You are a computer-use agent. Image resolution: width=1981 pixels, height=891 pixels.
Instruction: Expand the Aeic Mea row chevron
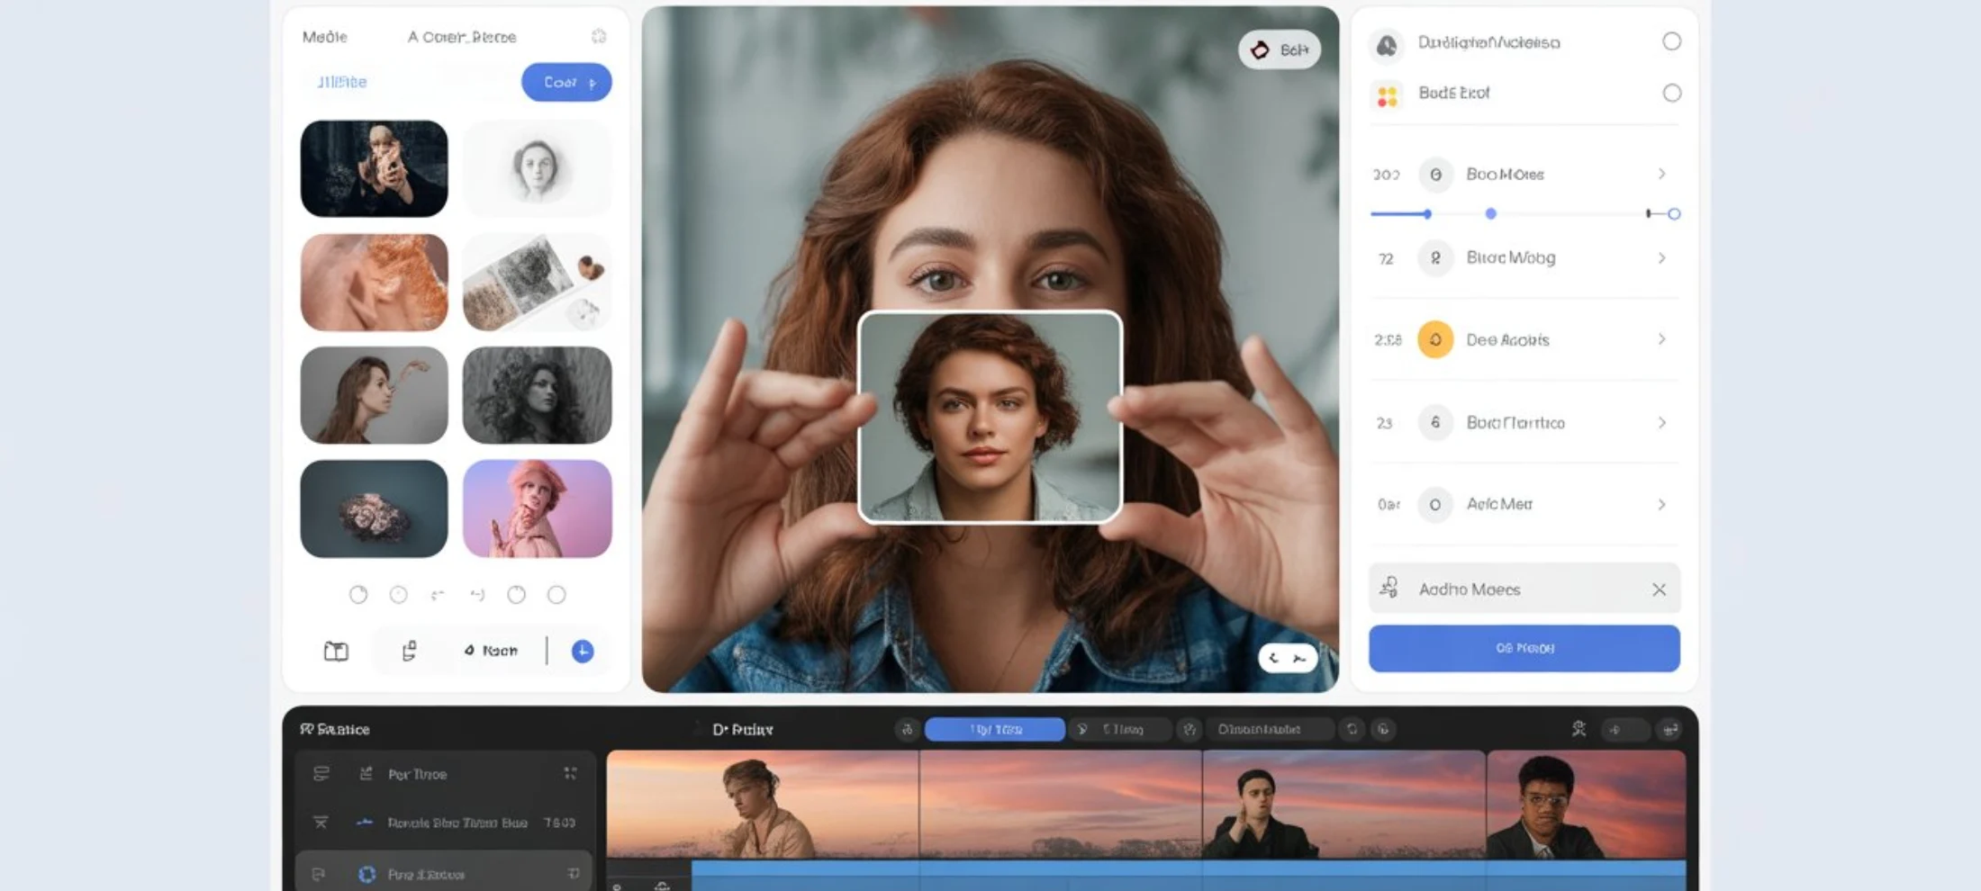[1661, 505]
